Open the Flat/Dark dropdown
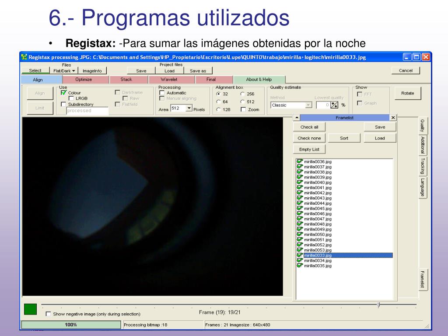This screenshot has height=336, width=448. 64,70
